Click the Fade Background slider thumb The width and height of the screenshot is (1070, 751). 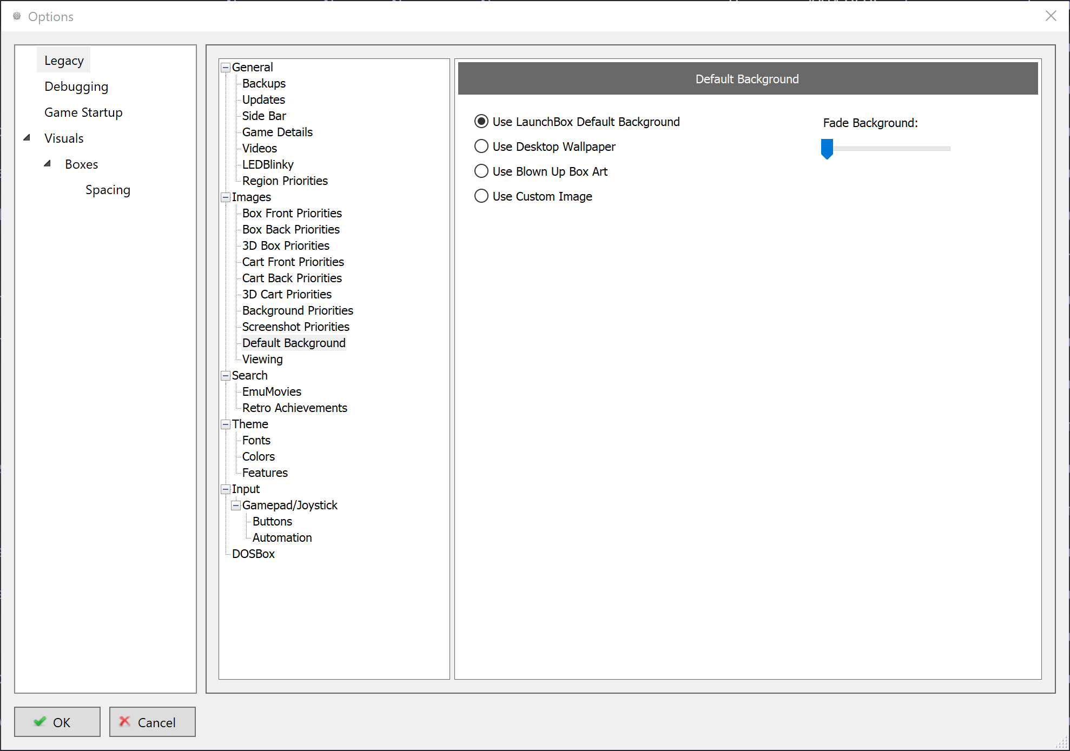tap(827, 149)
